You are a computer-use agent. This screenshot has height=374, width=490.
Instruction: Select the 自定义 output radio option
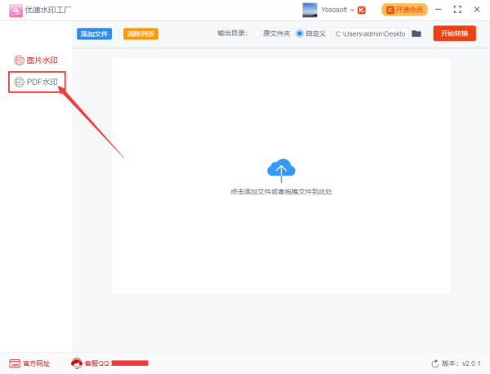click(x=300, y=33)
